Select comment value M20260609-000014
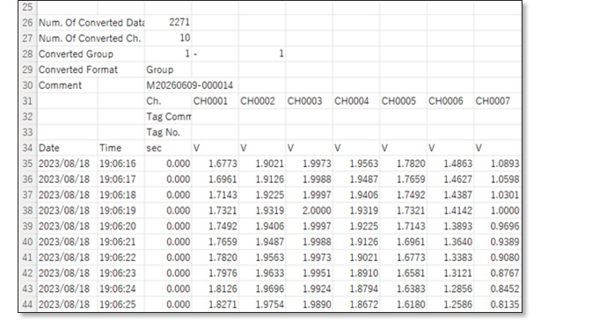Screen dimensions: 592x320 (x=189, y=85)
